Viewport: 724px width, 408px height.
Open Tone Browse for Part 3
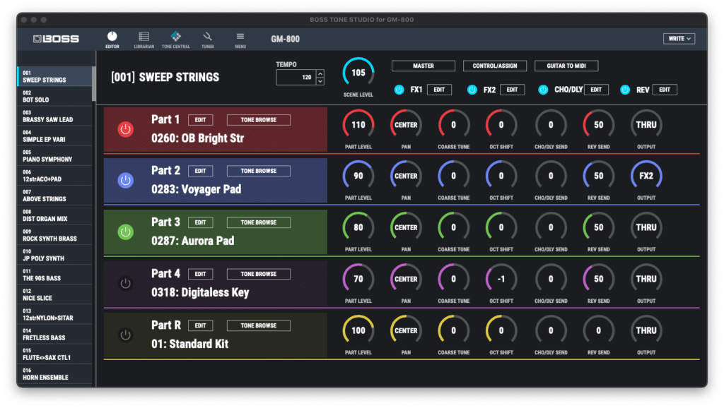click(x=259, y=222)
